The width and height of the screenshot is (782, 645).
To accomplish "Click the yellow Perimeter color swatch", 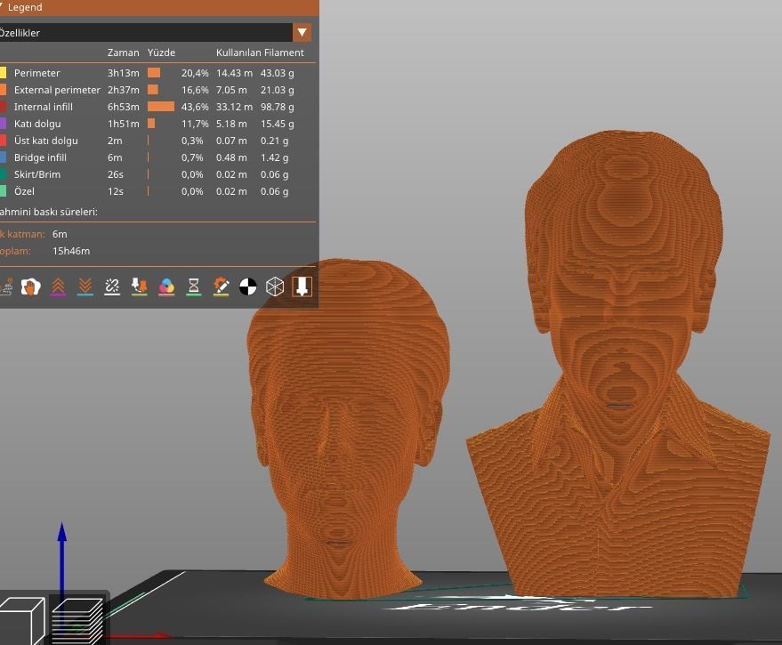I will pyautogui.click(x=3, y=73).
